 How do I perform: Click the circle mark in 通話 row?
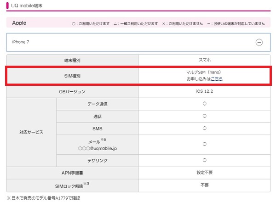[x=204, y=116]
